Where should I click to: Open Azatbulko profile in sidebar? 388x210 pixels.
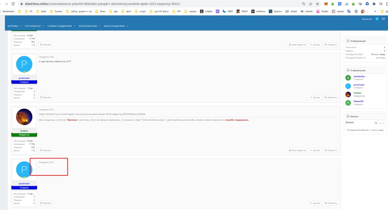point(359,76)
